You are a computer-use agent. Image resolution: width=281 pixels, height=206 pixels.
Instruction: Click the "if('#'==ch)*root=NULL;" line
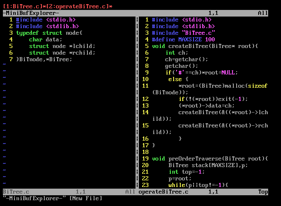[201, 73]
